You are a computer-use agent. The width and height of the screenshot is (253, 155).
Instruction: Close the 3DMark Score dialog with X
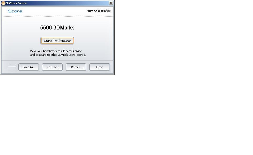[x=111, y=3]
